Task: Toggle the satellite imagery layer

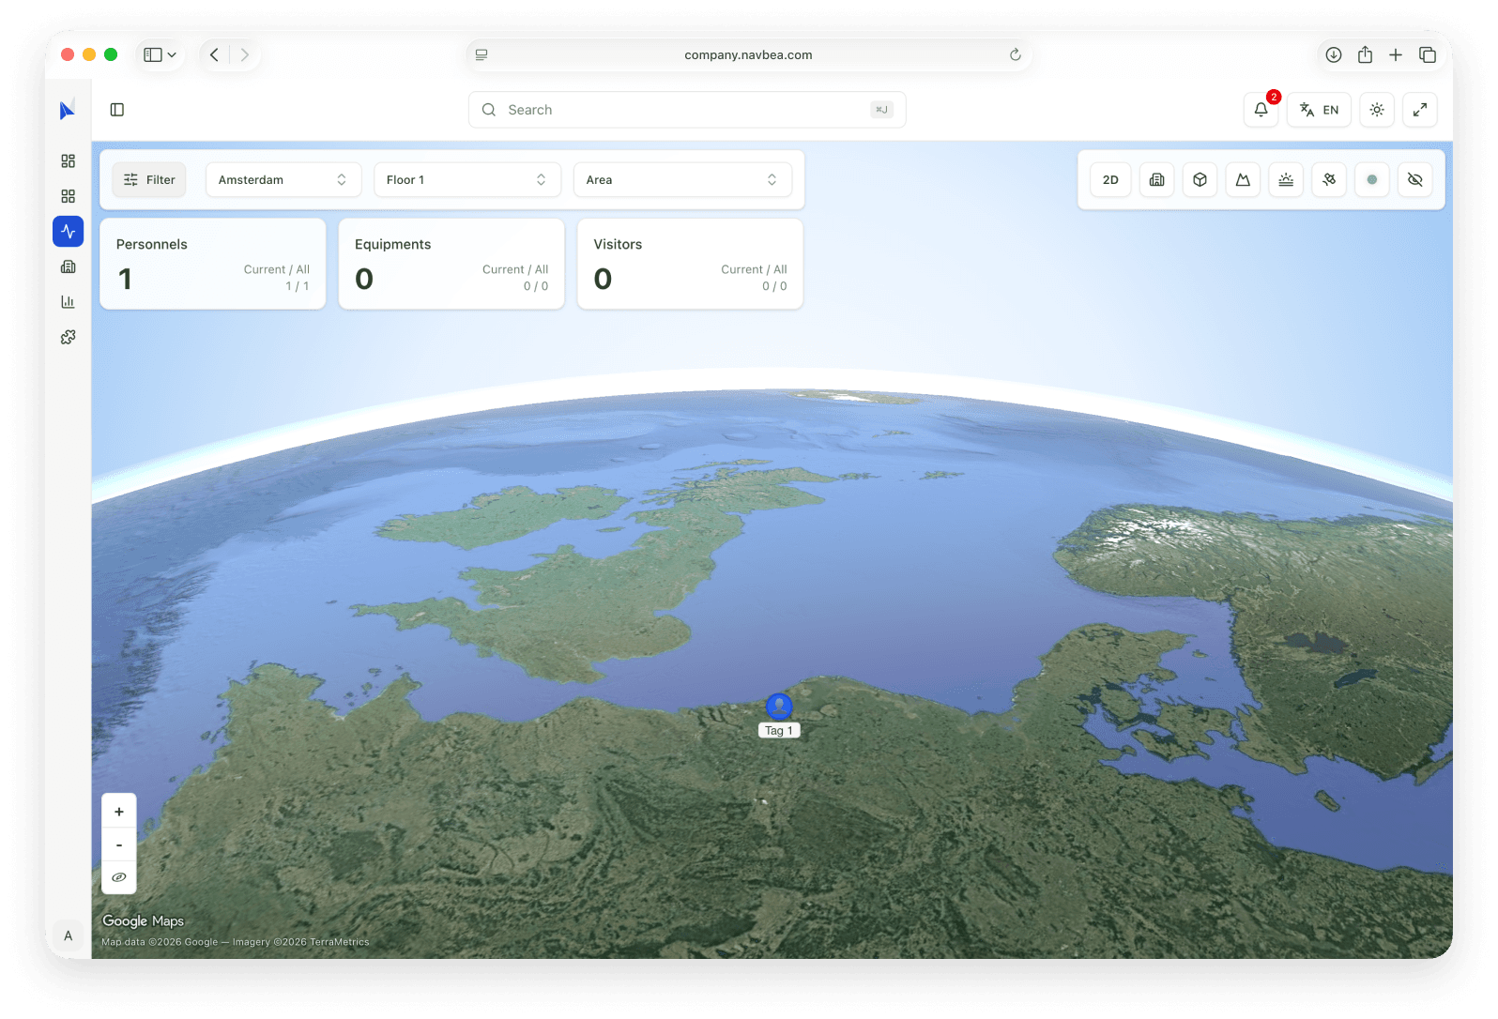Action: click(1329, 180)
